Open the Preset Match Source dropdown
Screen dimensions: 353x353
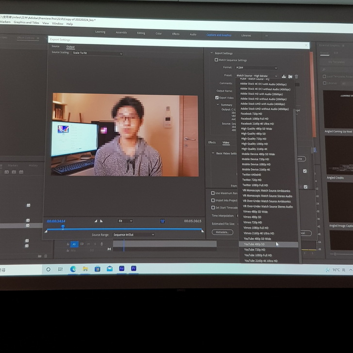[x=257, y=76]
